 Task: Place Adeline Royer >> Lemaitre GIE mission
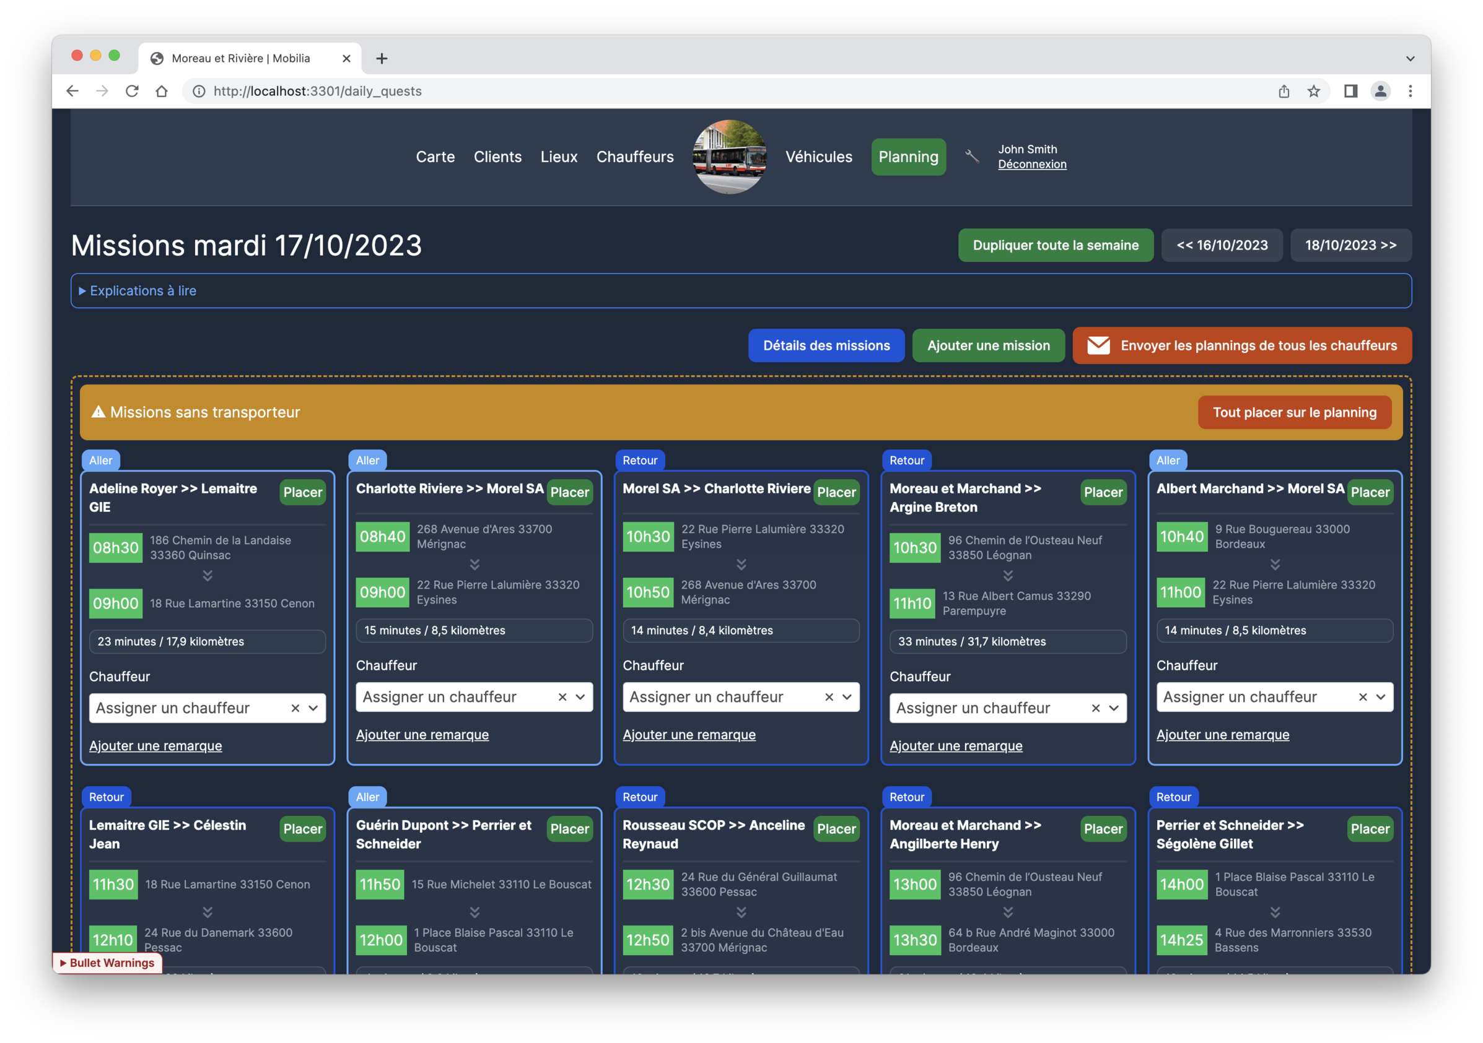tap(302, 492)
